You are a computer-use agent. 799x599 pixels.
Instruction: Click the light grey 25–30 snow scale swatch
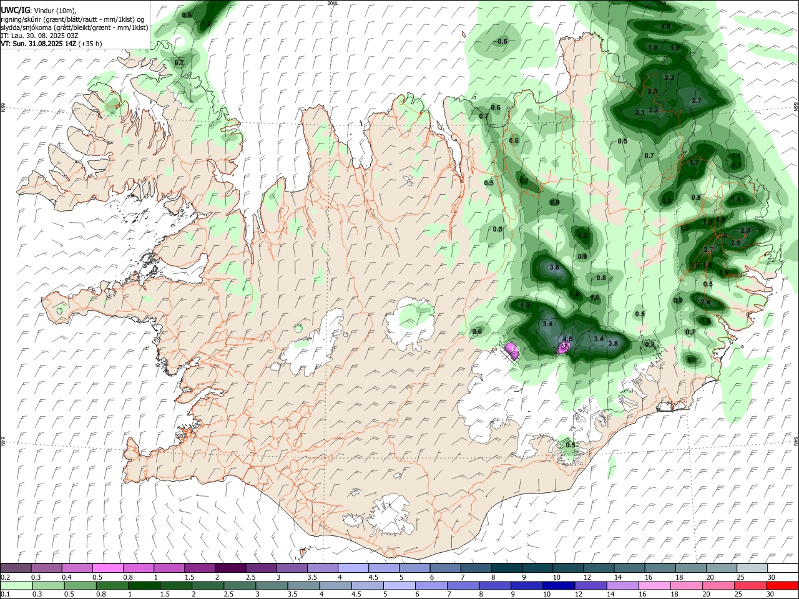pyautogui.click(x=752, y=568)
